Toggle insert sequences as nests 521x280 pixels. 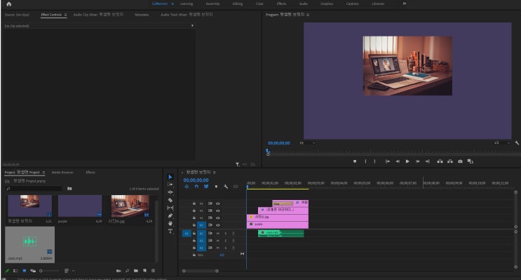click(x=187, y=187)
